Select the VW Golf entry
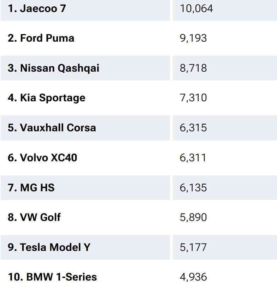Viewport: 277px width, 283px height. pos(34,217)
